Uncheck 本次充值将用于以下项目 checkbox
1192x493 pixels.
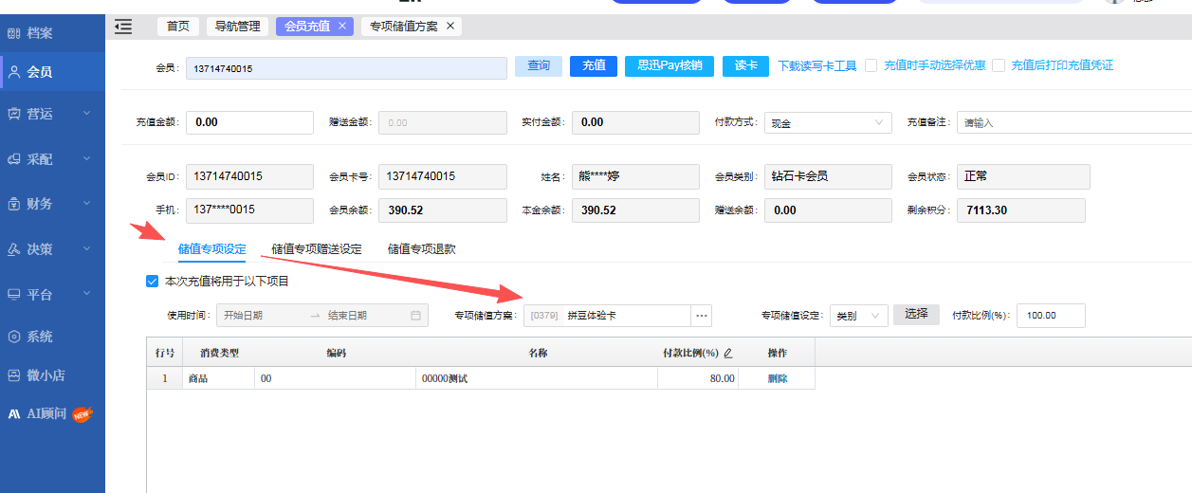[x=152, y=282]
